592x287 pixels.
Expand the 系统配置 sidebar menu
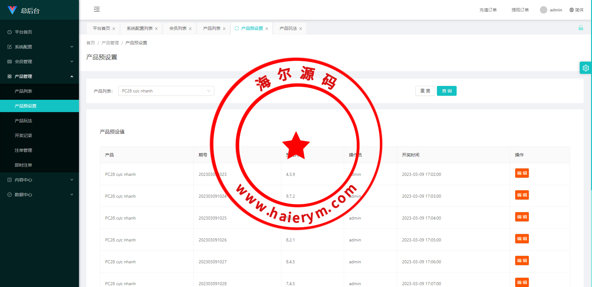[39, 47]
